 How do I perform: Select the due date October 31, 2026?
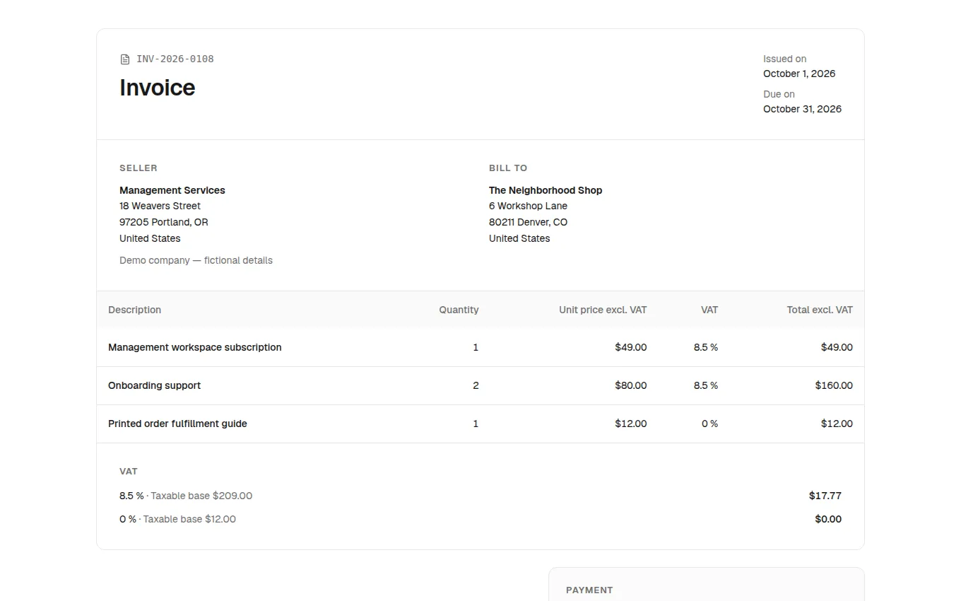click(x=802, y=109)
